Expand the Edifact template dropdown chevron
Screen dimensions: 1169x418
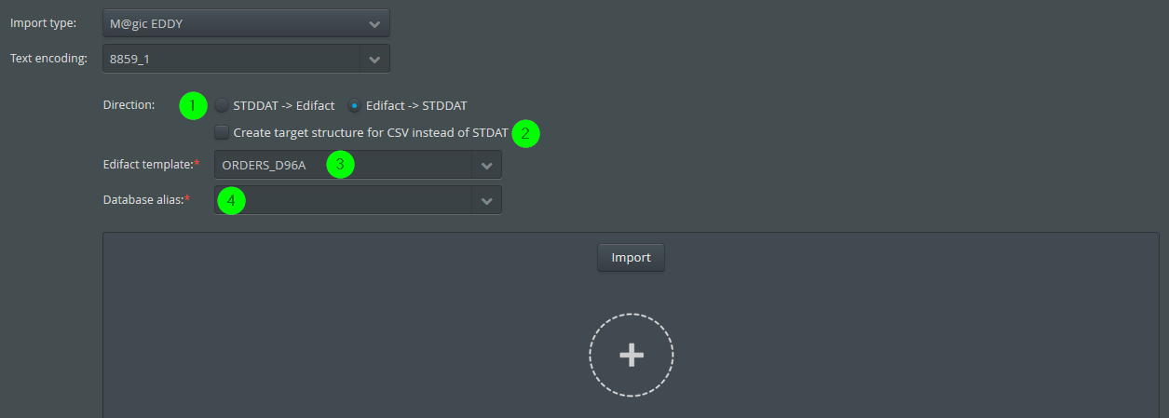(x=486, y=165)
